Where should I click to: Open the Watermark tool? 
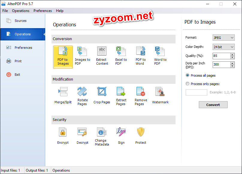coord(160,96)
